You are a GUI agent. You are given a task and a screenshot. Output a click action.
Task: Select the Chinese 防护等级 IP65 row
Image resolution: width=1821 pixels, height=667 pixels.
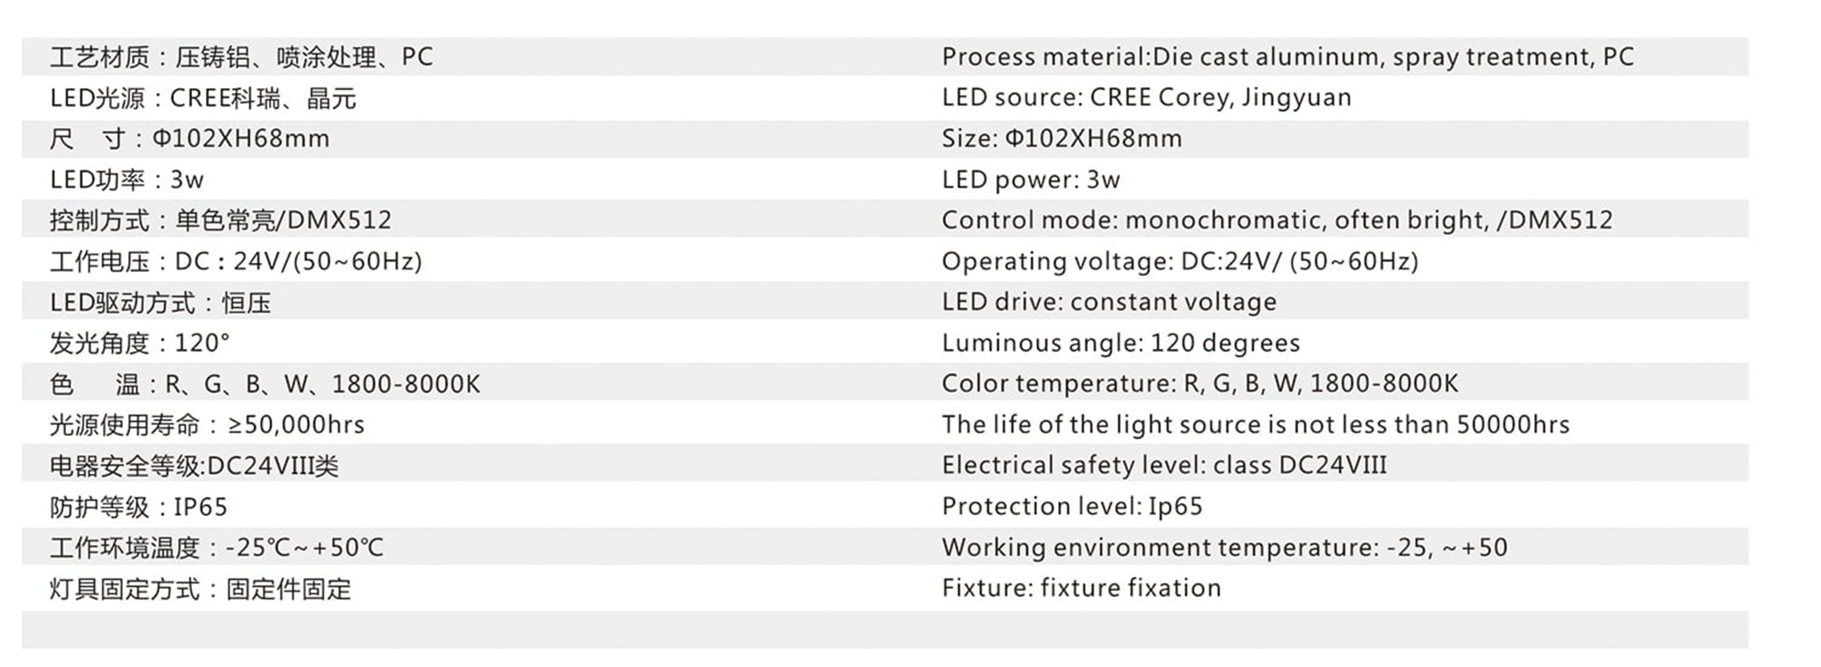[x=138, y=507]
